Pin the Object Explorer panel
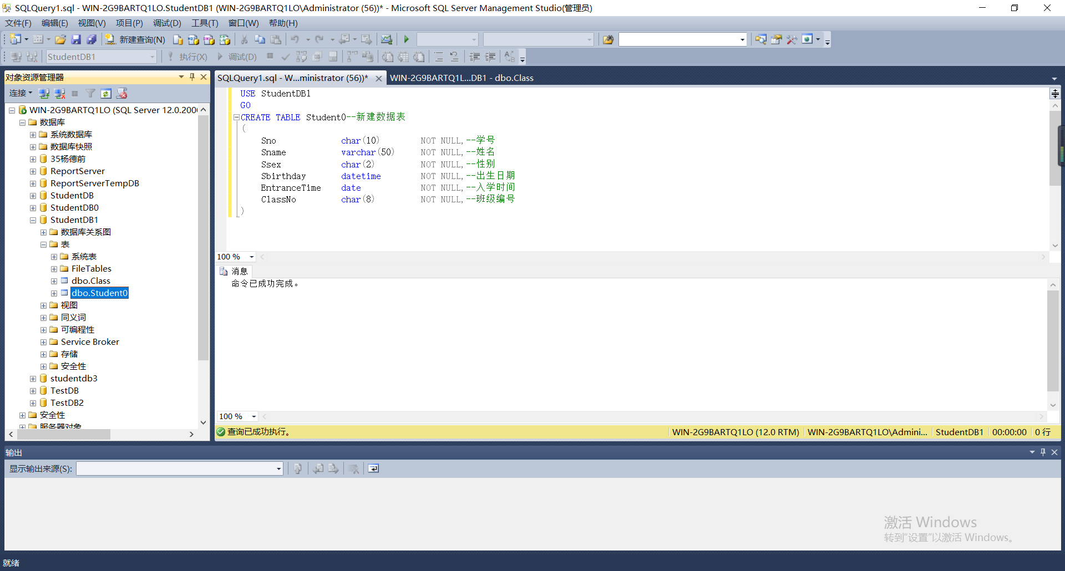The height and width of the screenshot is (571, 1065). [x=192, y=77]
